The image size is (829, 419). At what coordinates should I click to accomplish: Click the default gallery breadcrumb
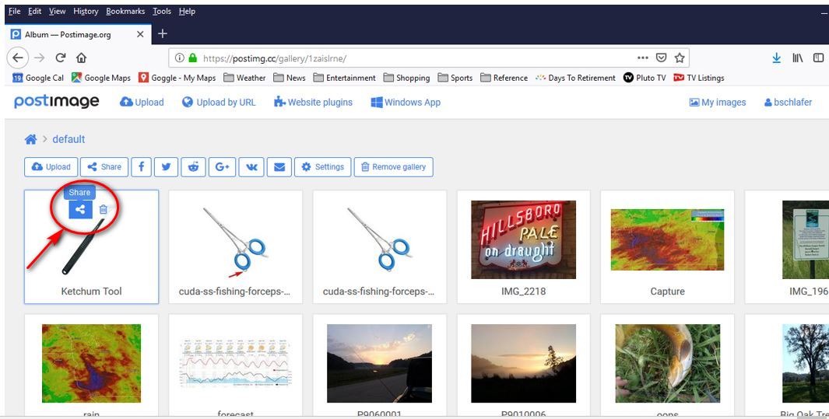click(68, 139)
